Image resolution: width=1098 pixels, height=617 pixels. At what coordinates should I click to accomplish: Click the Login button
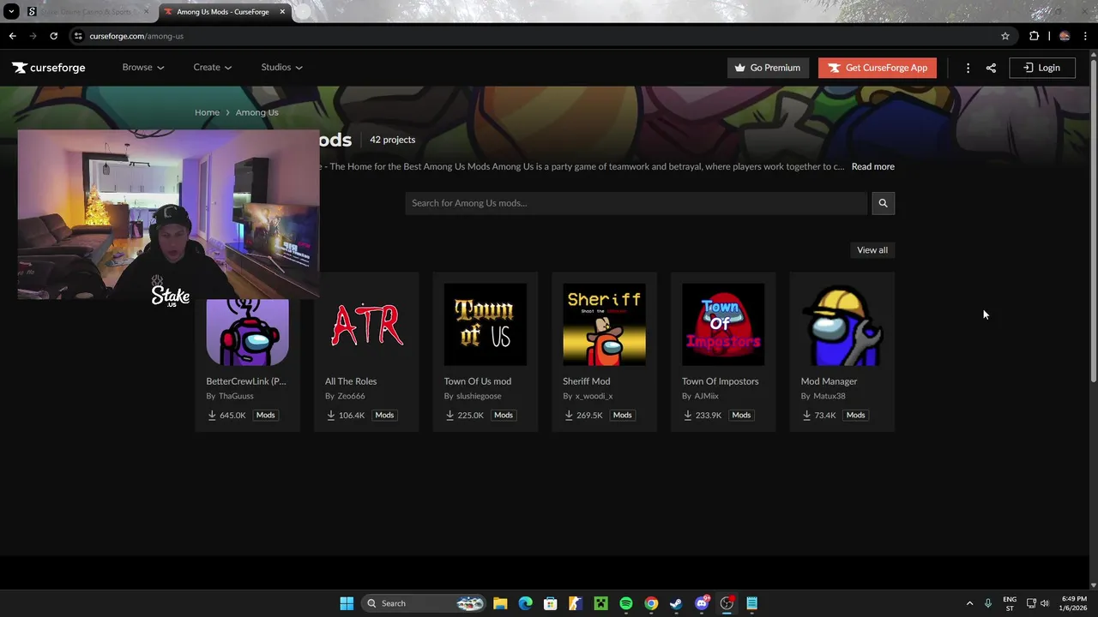click(x=1041, y=68)
